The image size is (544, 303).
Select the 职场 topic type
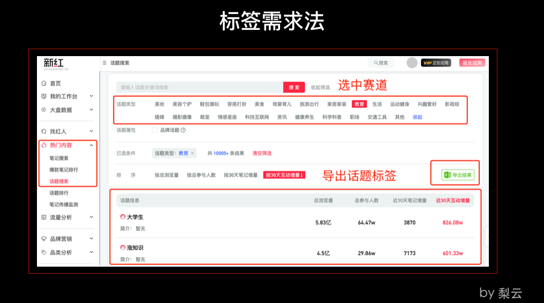coord(354,117)
